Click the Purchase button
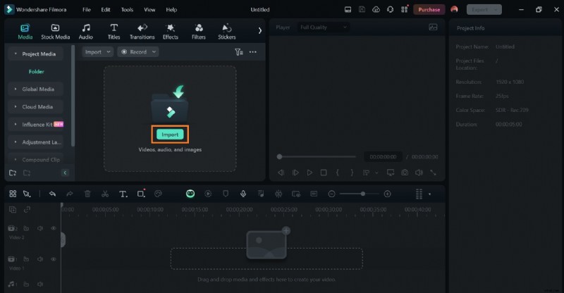The image size is (564, 293). 429,10
